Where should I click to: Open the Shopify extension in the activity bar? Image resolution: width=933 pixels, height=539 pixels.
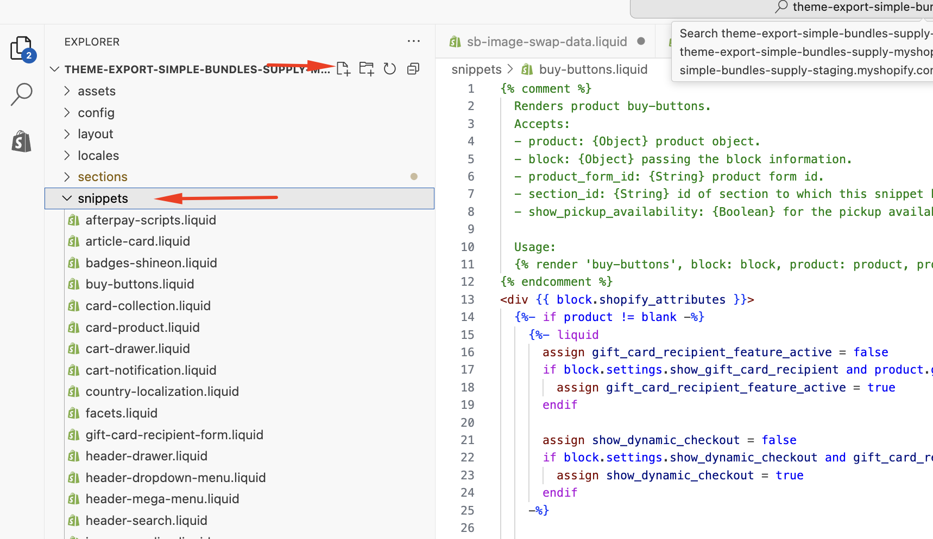pyautogui.click(x=22, y=141)
